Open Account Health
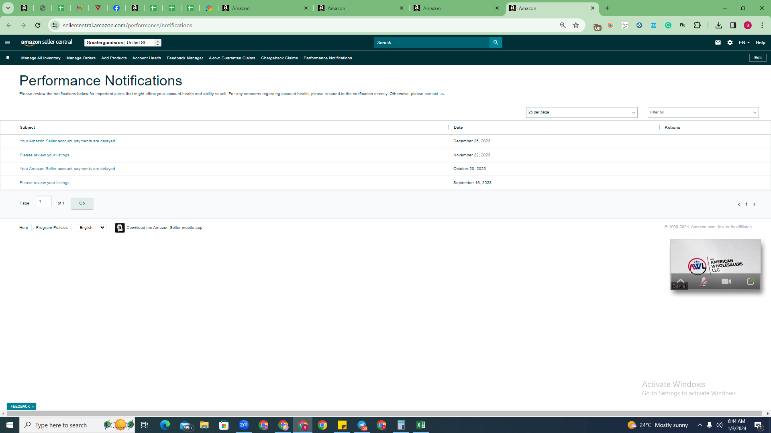Screen dimensions: 771x433 [147, 58]
